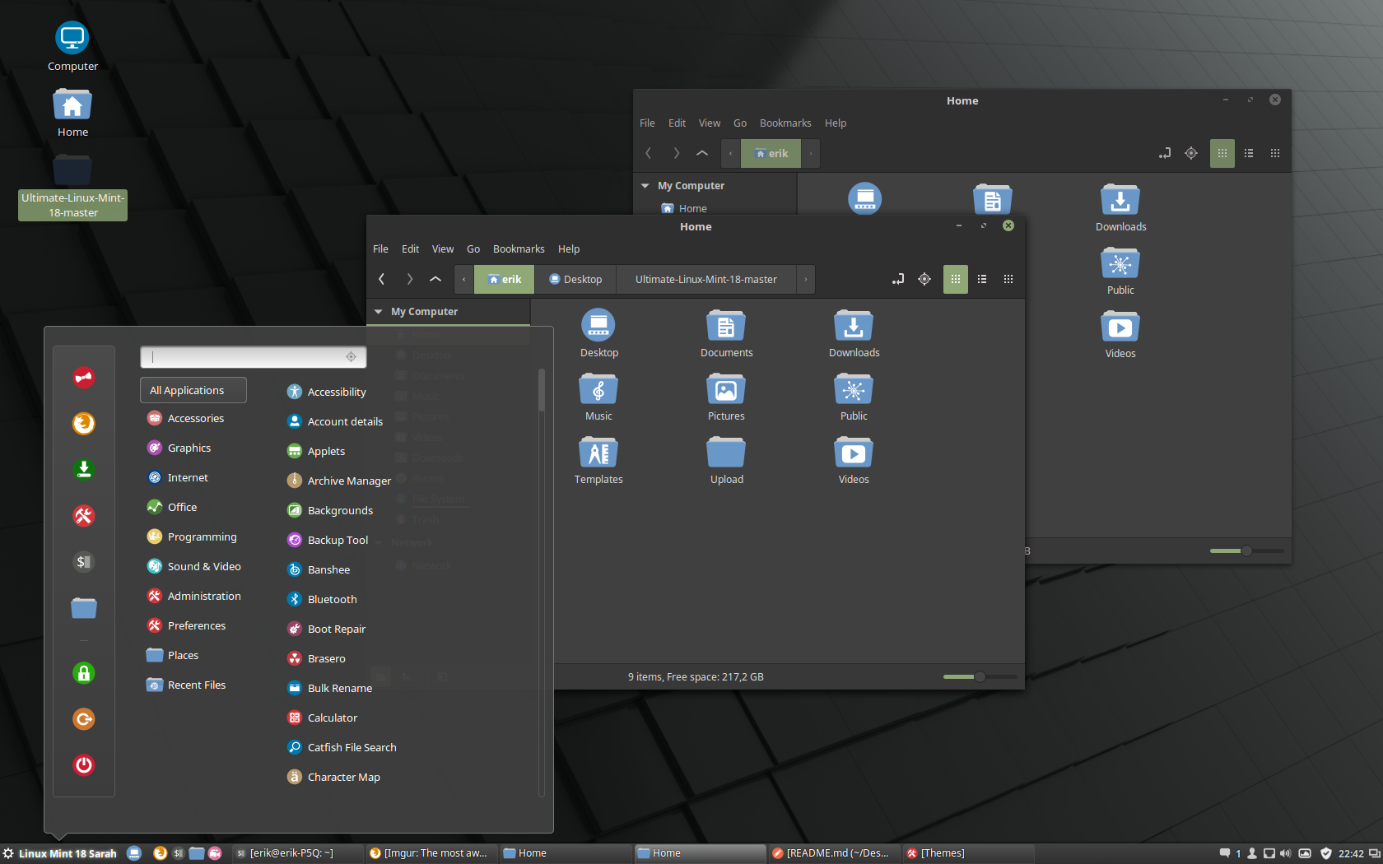Image resolution: width=1383 pixels, height=864 pixels.
Task: Switch front window to compact view
Action: click(1008, 280)
